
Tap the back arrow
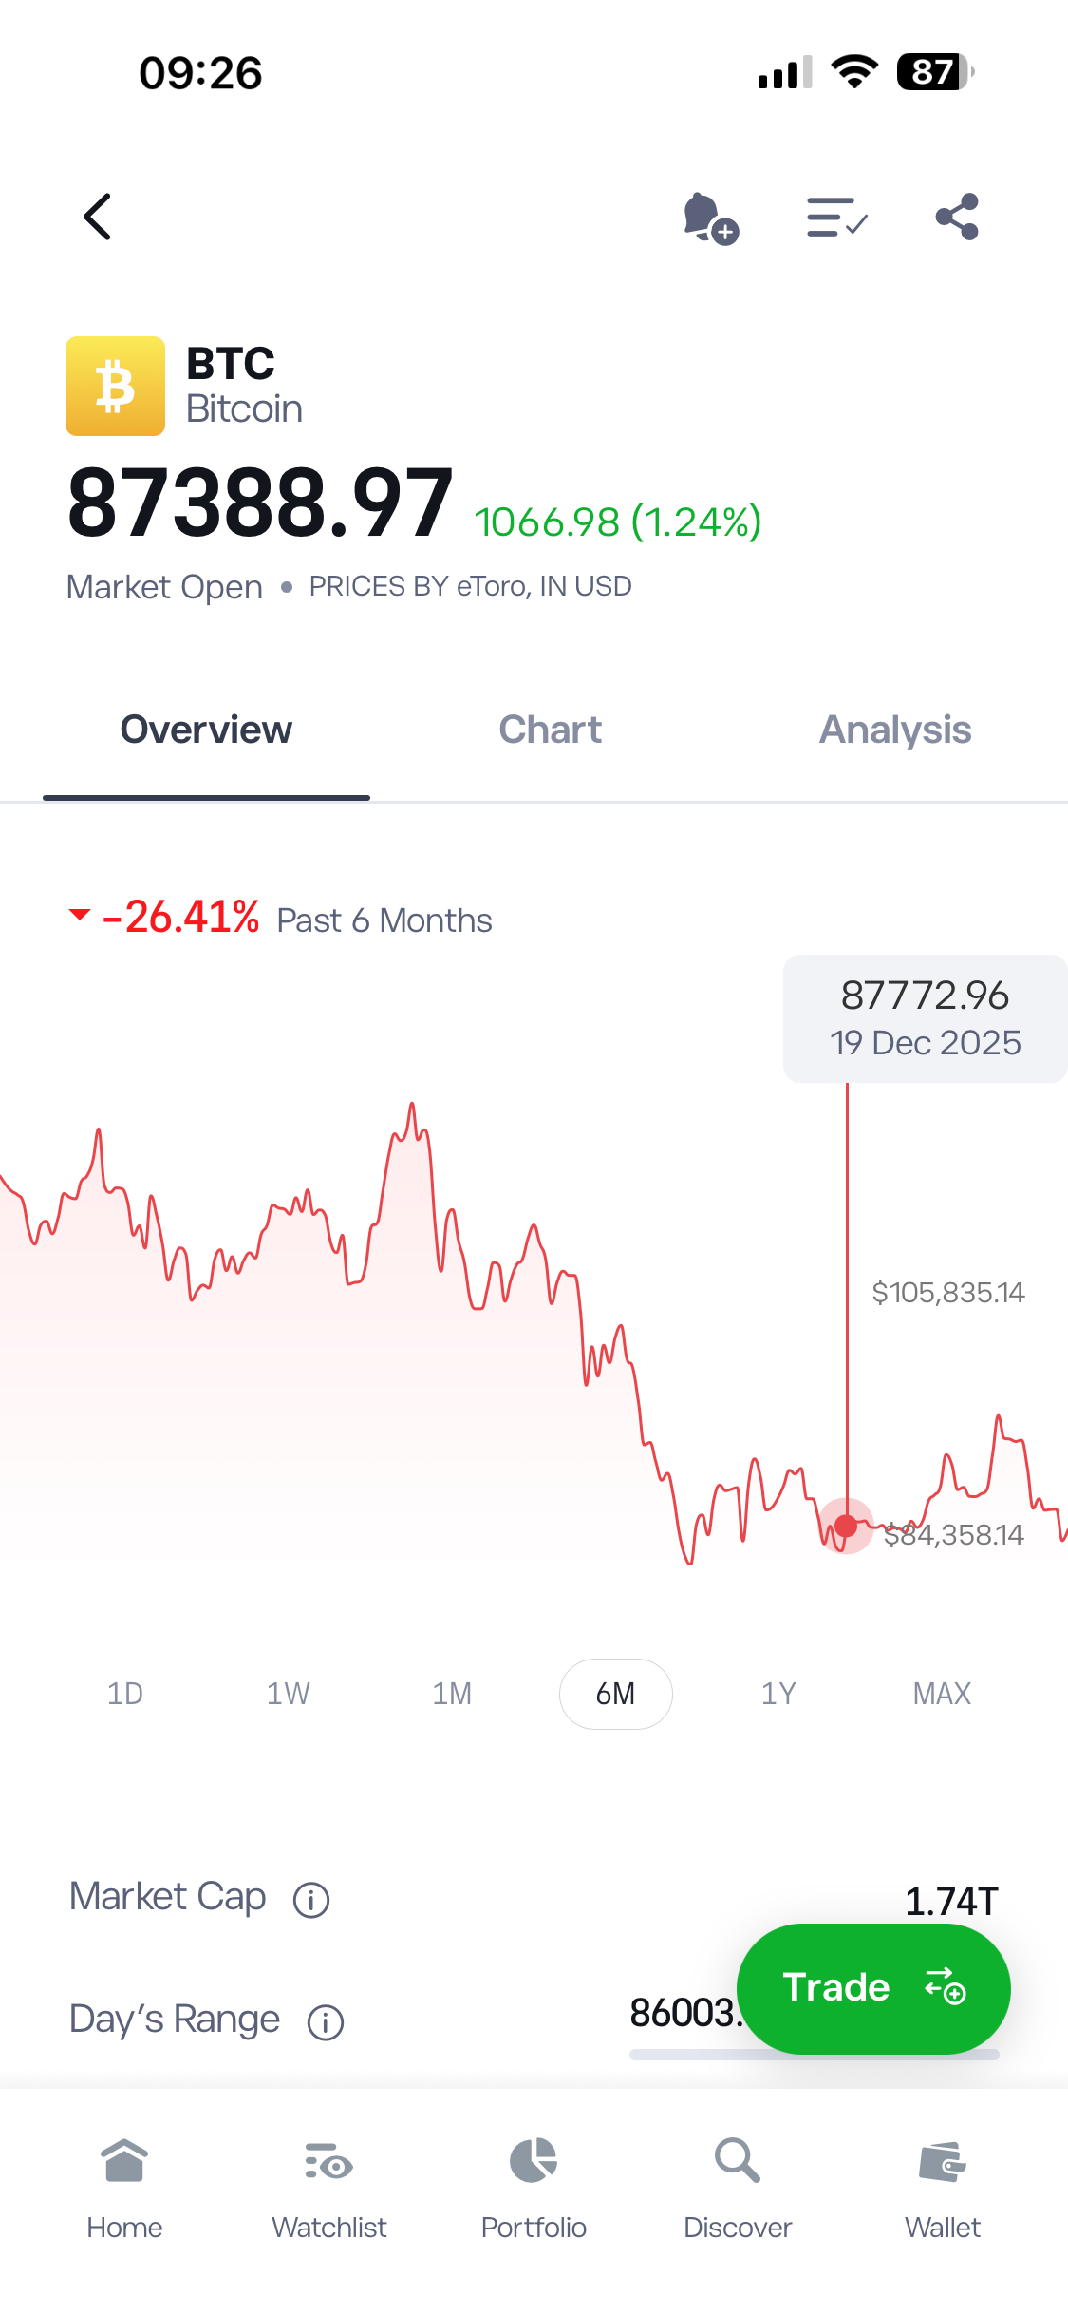pyautogui.click(x=96, y=216)
